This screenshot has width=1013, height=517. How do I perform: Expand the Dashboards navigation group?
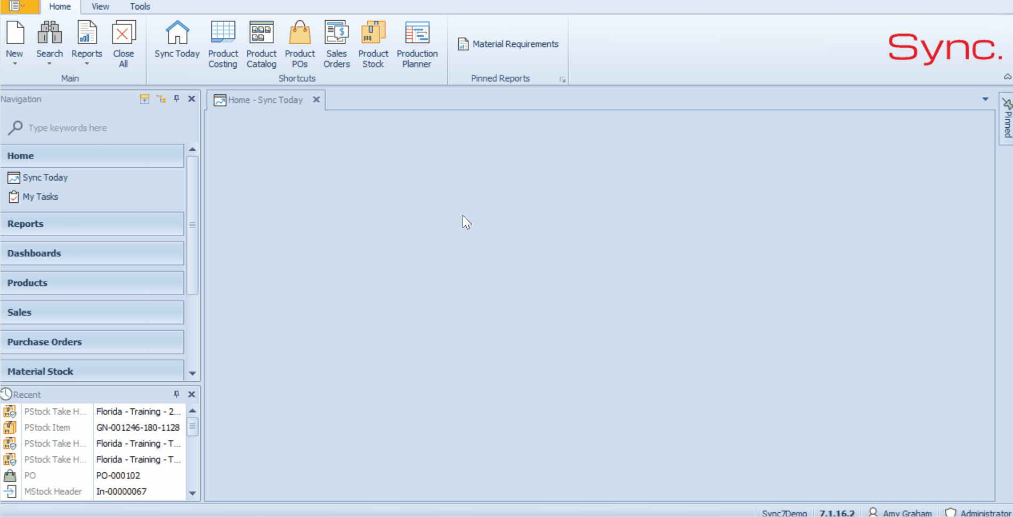click(x=92, y=253)
